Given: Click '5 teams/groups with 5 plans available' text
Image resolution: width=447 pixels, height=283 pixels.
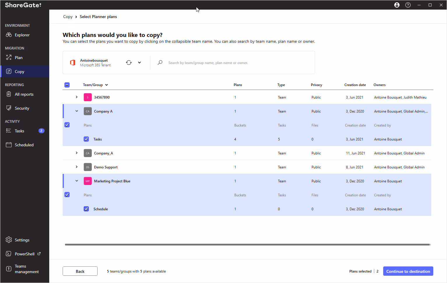Looking at the screenshot, I should [x=136, y=271].
